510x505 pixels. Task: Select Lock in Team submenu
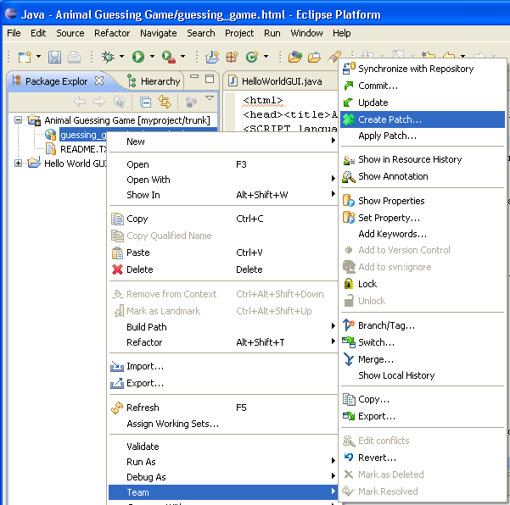[x=423, y=284]
